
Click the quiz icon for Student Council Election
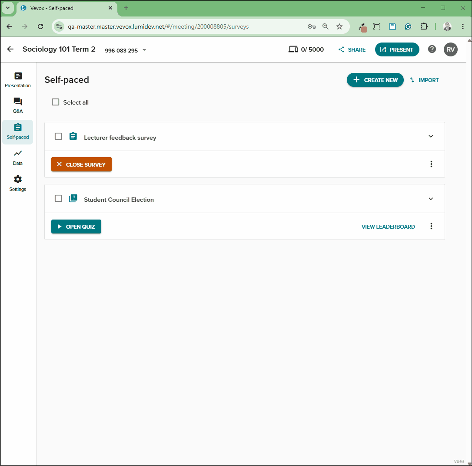(73, 198)
